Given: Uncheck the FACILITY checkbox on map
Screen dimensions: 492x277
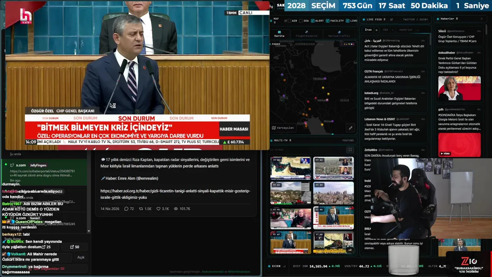Looking at the screenshot, I should pyautogui.click(x=327, y=21).
